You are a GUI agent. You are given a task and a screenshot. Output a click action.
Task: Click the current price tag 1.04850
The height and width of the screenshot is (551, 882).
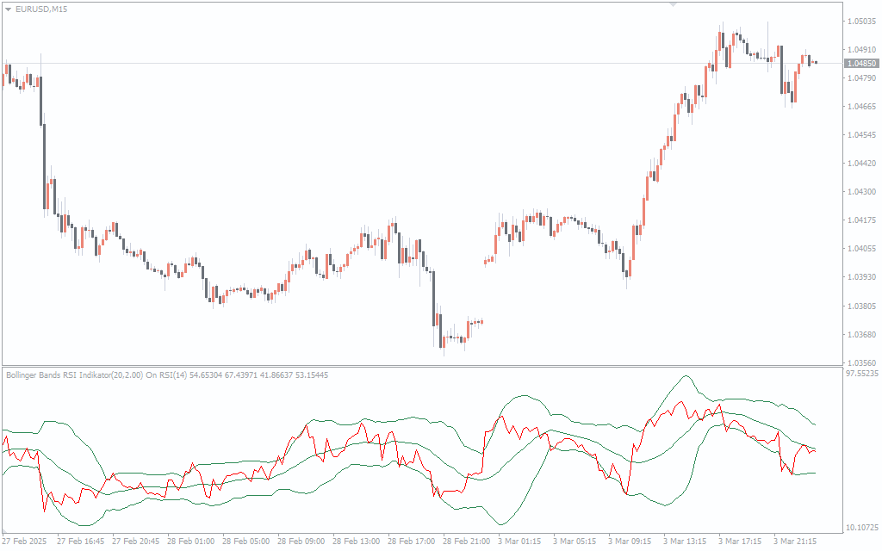click(x=861, y=64)
